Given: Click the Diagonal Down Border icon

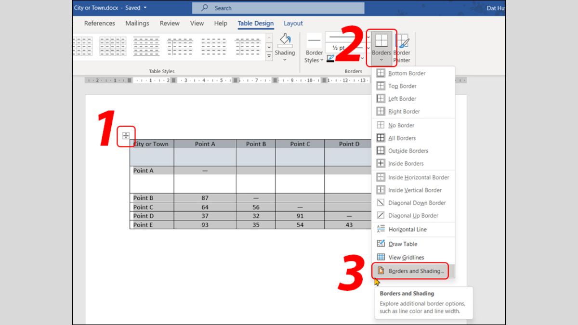Looking at the screenshot, I should (381, 203).
